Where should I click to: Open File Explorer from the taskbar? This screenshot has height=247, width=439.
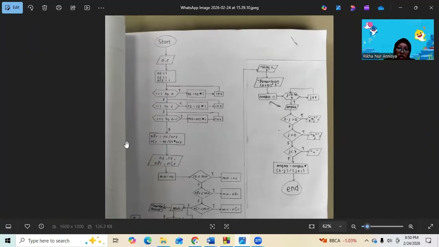coord(163,240)
